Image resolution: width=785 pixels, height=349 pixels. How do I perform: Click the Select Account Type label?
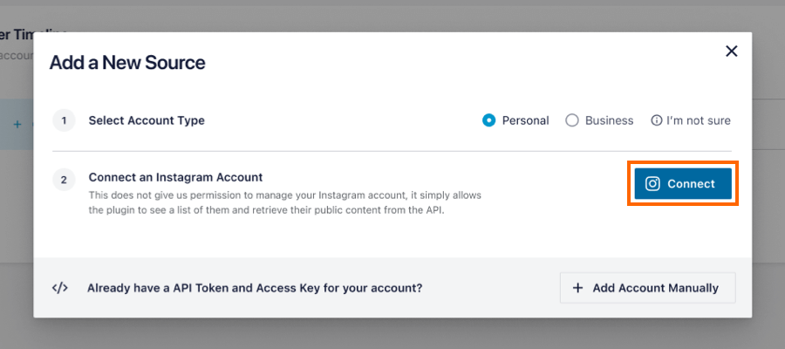[x=147, y=120]
